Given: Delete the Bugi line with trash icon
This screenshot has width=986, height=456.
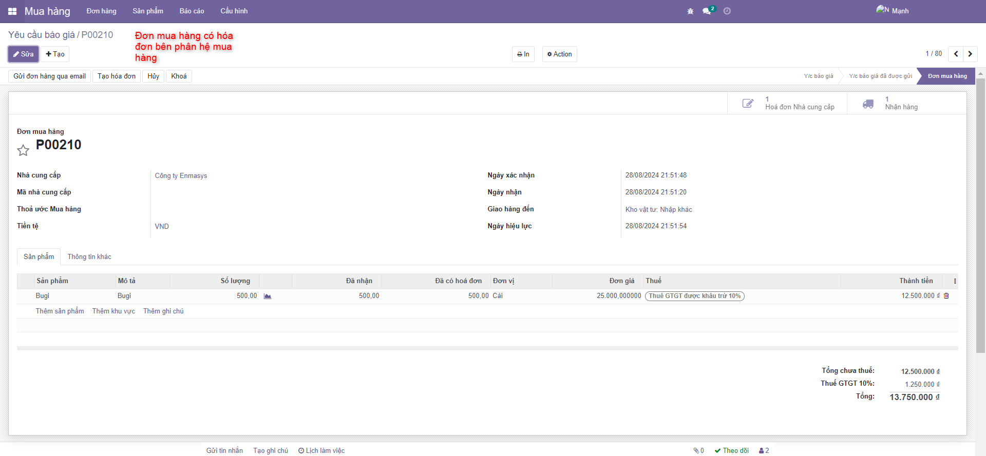Looking at the screenshot, I should click(946, 296).
